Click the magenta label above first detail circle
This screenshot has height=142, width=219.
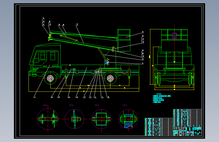[x=45, y=105]
